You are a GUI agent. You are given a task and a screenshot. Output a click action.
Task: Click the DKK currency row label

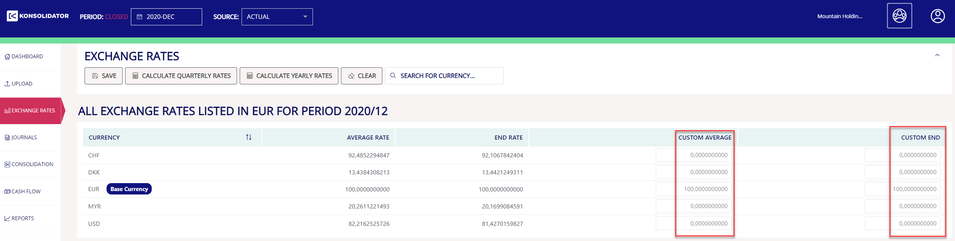coord(94,173)
